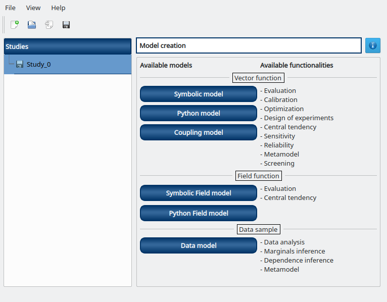Click the blue info icon button

373,45
